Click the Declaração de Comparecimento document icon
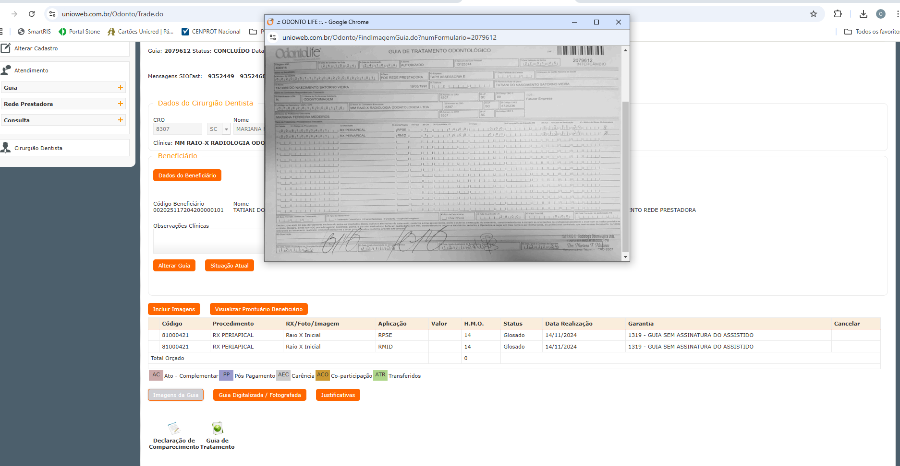 [x=174, y=428]
